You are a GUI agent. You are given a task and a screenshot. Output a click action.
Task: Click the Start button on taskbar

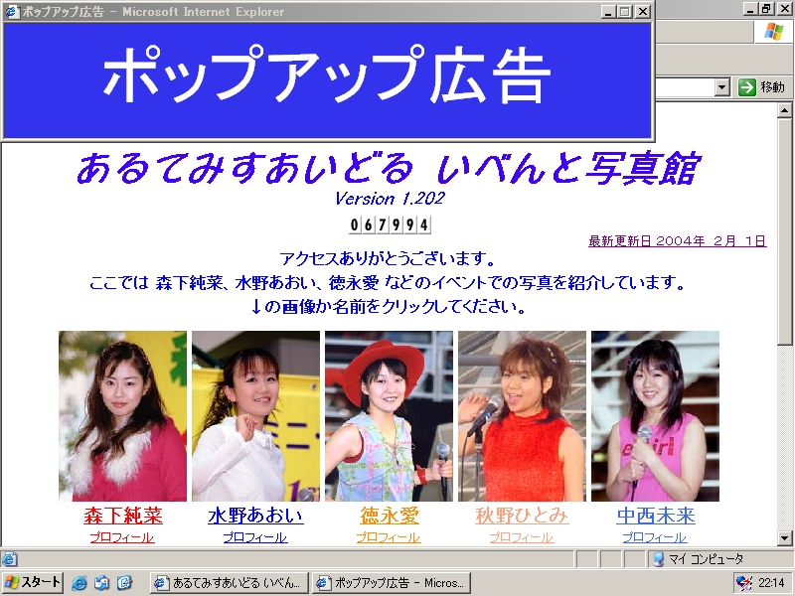pos(32,582)
